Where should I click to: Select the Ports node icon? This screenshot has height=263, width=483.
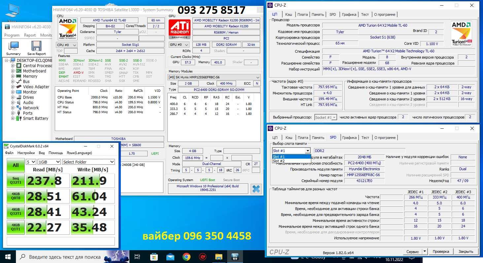click(x=19, y=113)
